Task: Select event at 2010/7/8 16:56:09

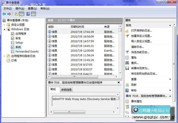Action: tap(83, 37)
